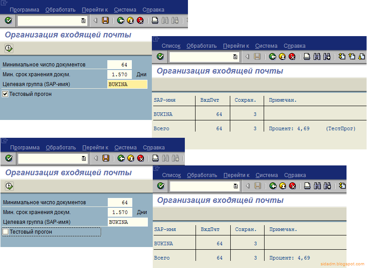Open Обработать menu in bottom-left window
This screenshot has height=268, width=367.
coord(61,148)
